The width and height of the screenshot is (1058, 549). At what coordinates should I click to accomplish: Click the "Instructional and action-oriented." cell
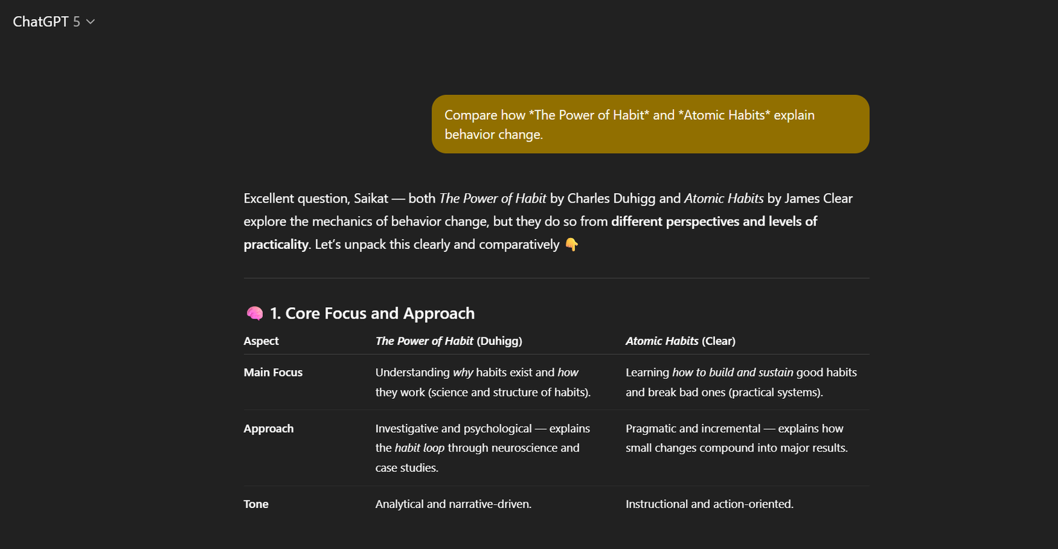[709, 504]
